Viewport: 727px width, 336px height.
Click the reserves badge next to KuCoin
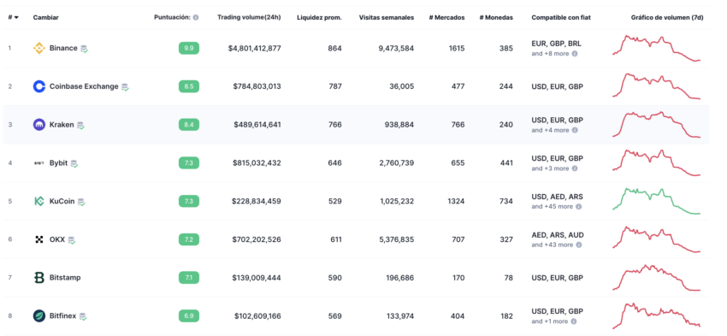(x=81, y=202)
